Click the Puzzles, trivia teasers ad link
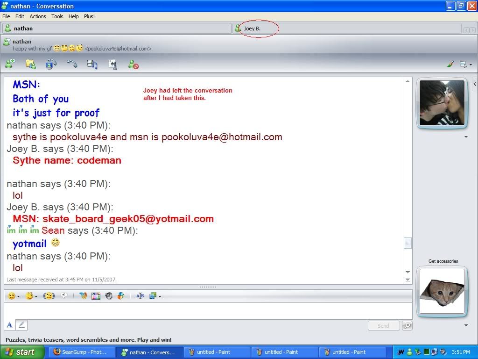 point(88,340)
